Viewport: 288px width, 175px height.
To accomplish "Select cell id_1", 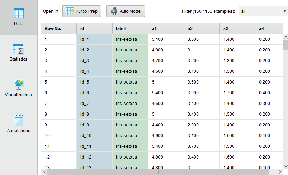I will pos(94,39).
